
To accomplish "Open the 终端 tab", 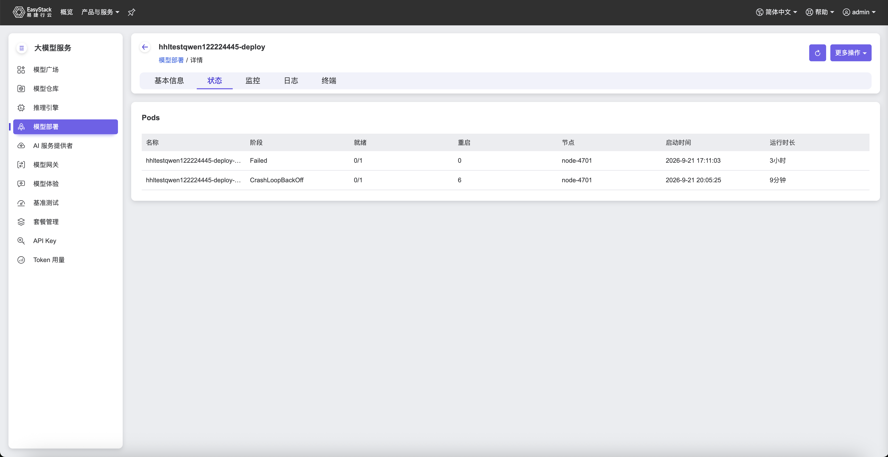I will [329, 81].
